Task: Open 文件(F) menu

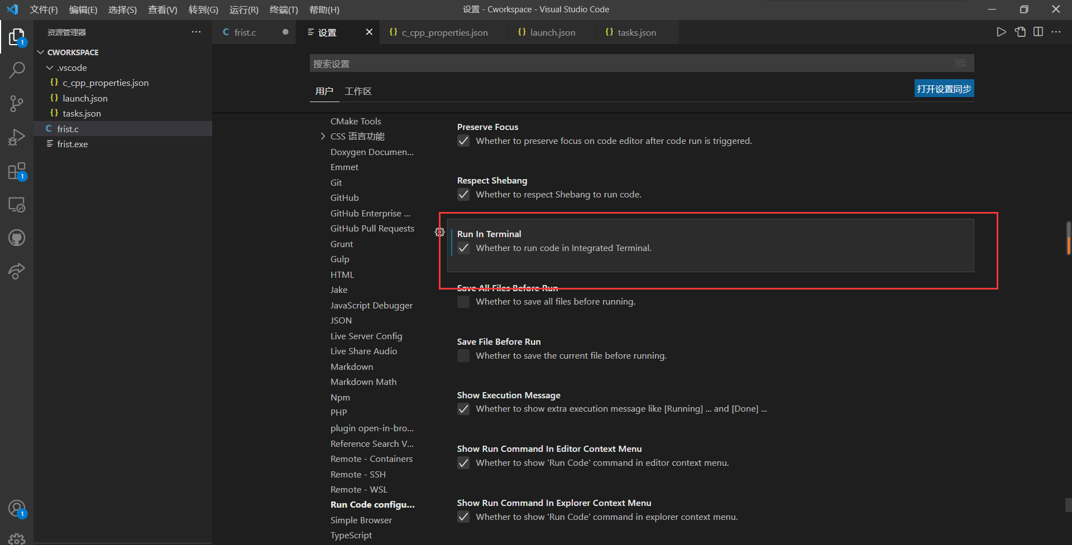Action: (44, 9)
